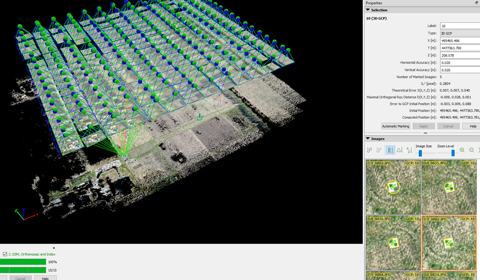Screen dimensions: 480x280
Task: Select the DJI_0834.JPG thumbnail
Action: click(449, 276)
